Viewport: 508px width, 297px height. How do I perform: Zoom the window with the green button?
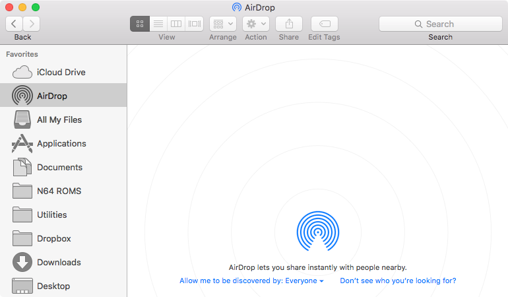point(36,7)
